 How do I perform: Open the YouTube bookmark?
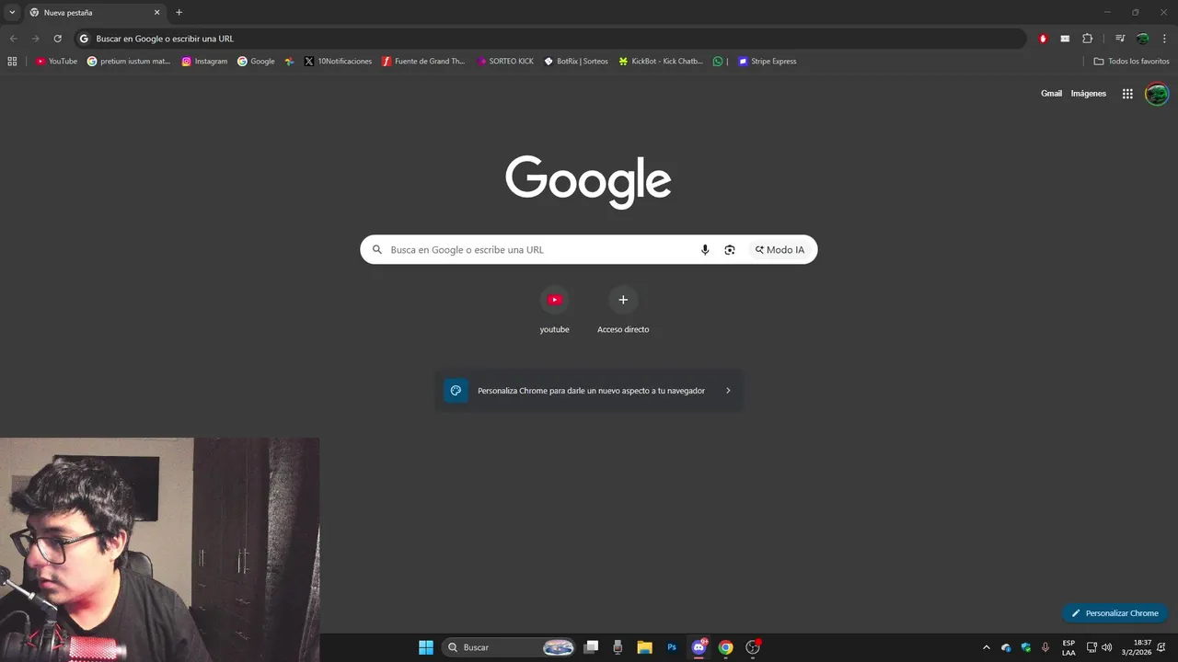pos(56,62)
